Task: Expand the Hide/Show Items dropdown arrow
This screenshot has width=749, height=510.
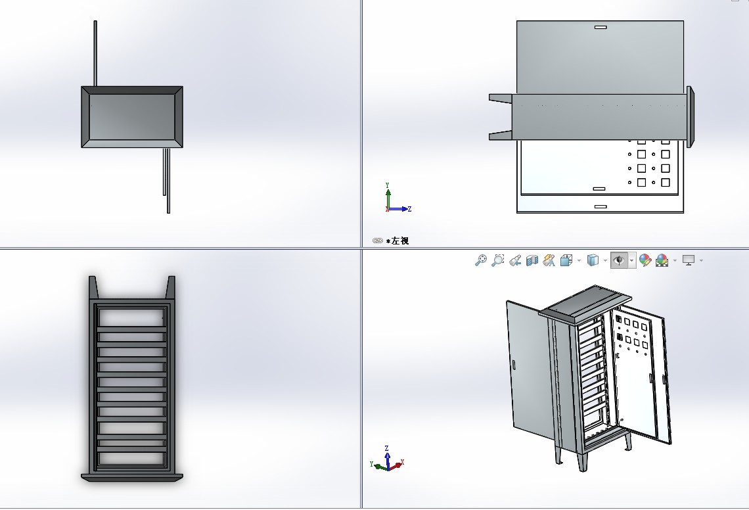Action: [x=632, y=260]
